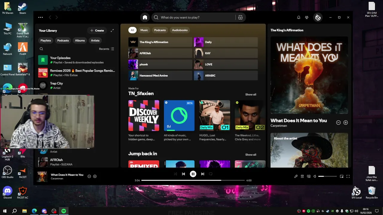The width and height of the screenshot is (383, 215).
Task: Pause the current song
Action: 193,174
